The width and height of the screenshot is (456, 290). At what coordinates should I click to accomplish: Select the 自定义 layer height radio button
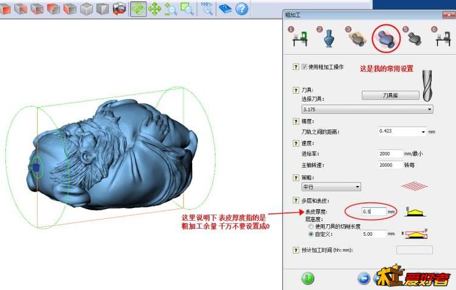[x=312, y=233]
